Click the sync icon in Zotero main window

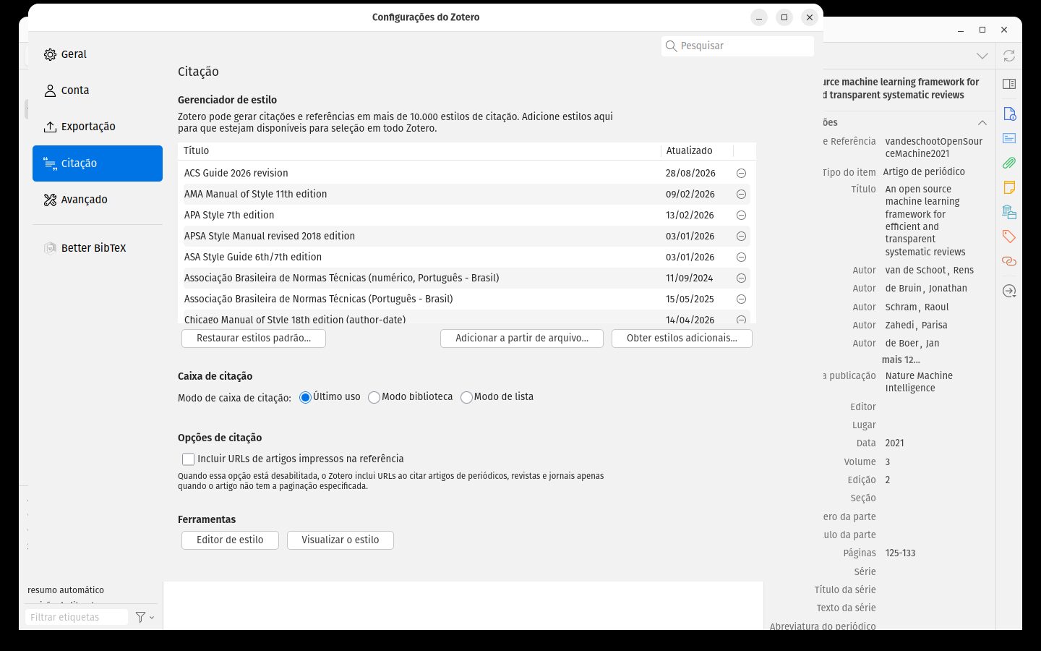click(1009, 56)
